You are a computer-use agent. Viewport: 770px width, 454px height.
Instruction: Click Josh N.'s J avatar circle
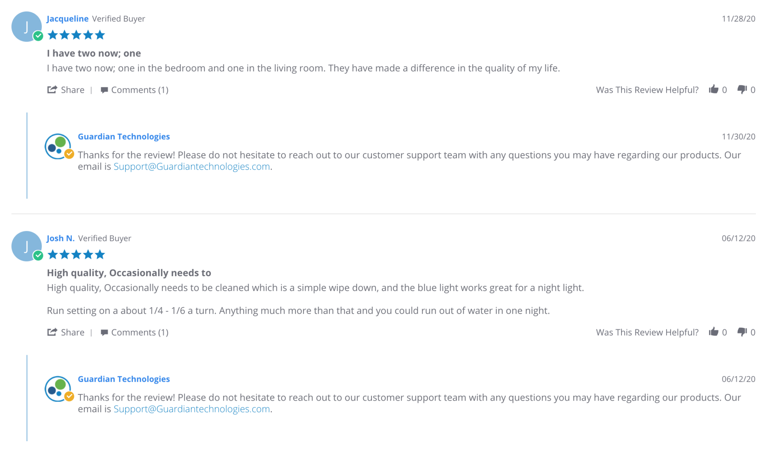[26, 246]
